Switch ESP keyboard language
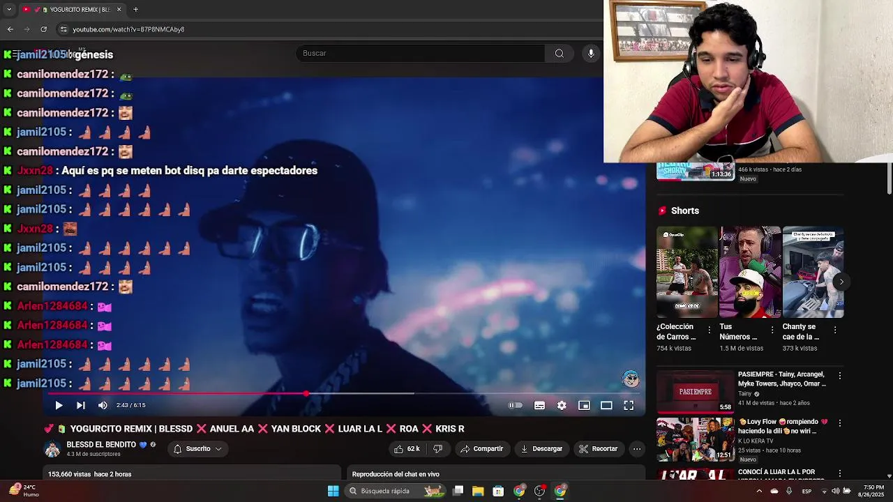Screen dimensions: 893x502 click(x=806, y=491)
